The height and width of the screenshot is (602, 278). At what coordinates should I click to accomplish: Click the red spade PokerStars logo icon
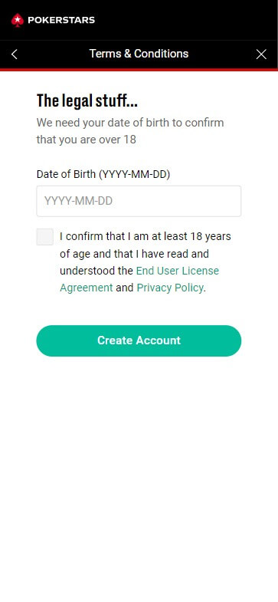pos(18,20)
